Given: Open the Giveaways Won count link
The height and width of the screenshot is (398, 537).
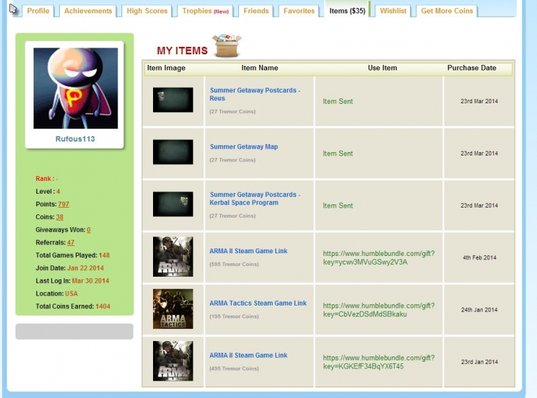Looking at the screenshot, I should [x=89, y=230].
